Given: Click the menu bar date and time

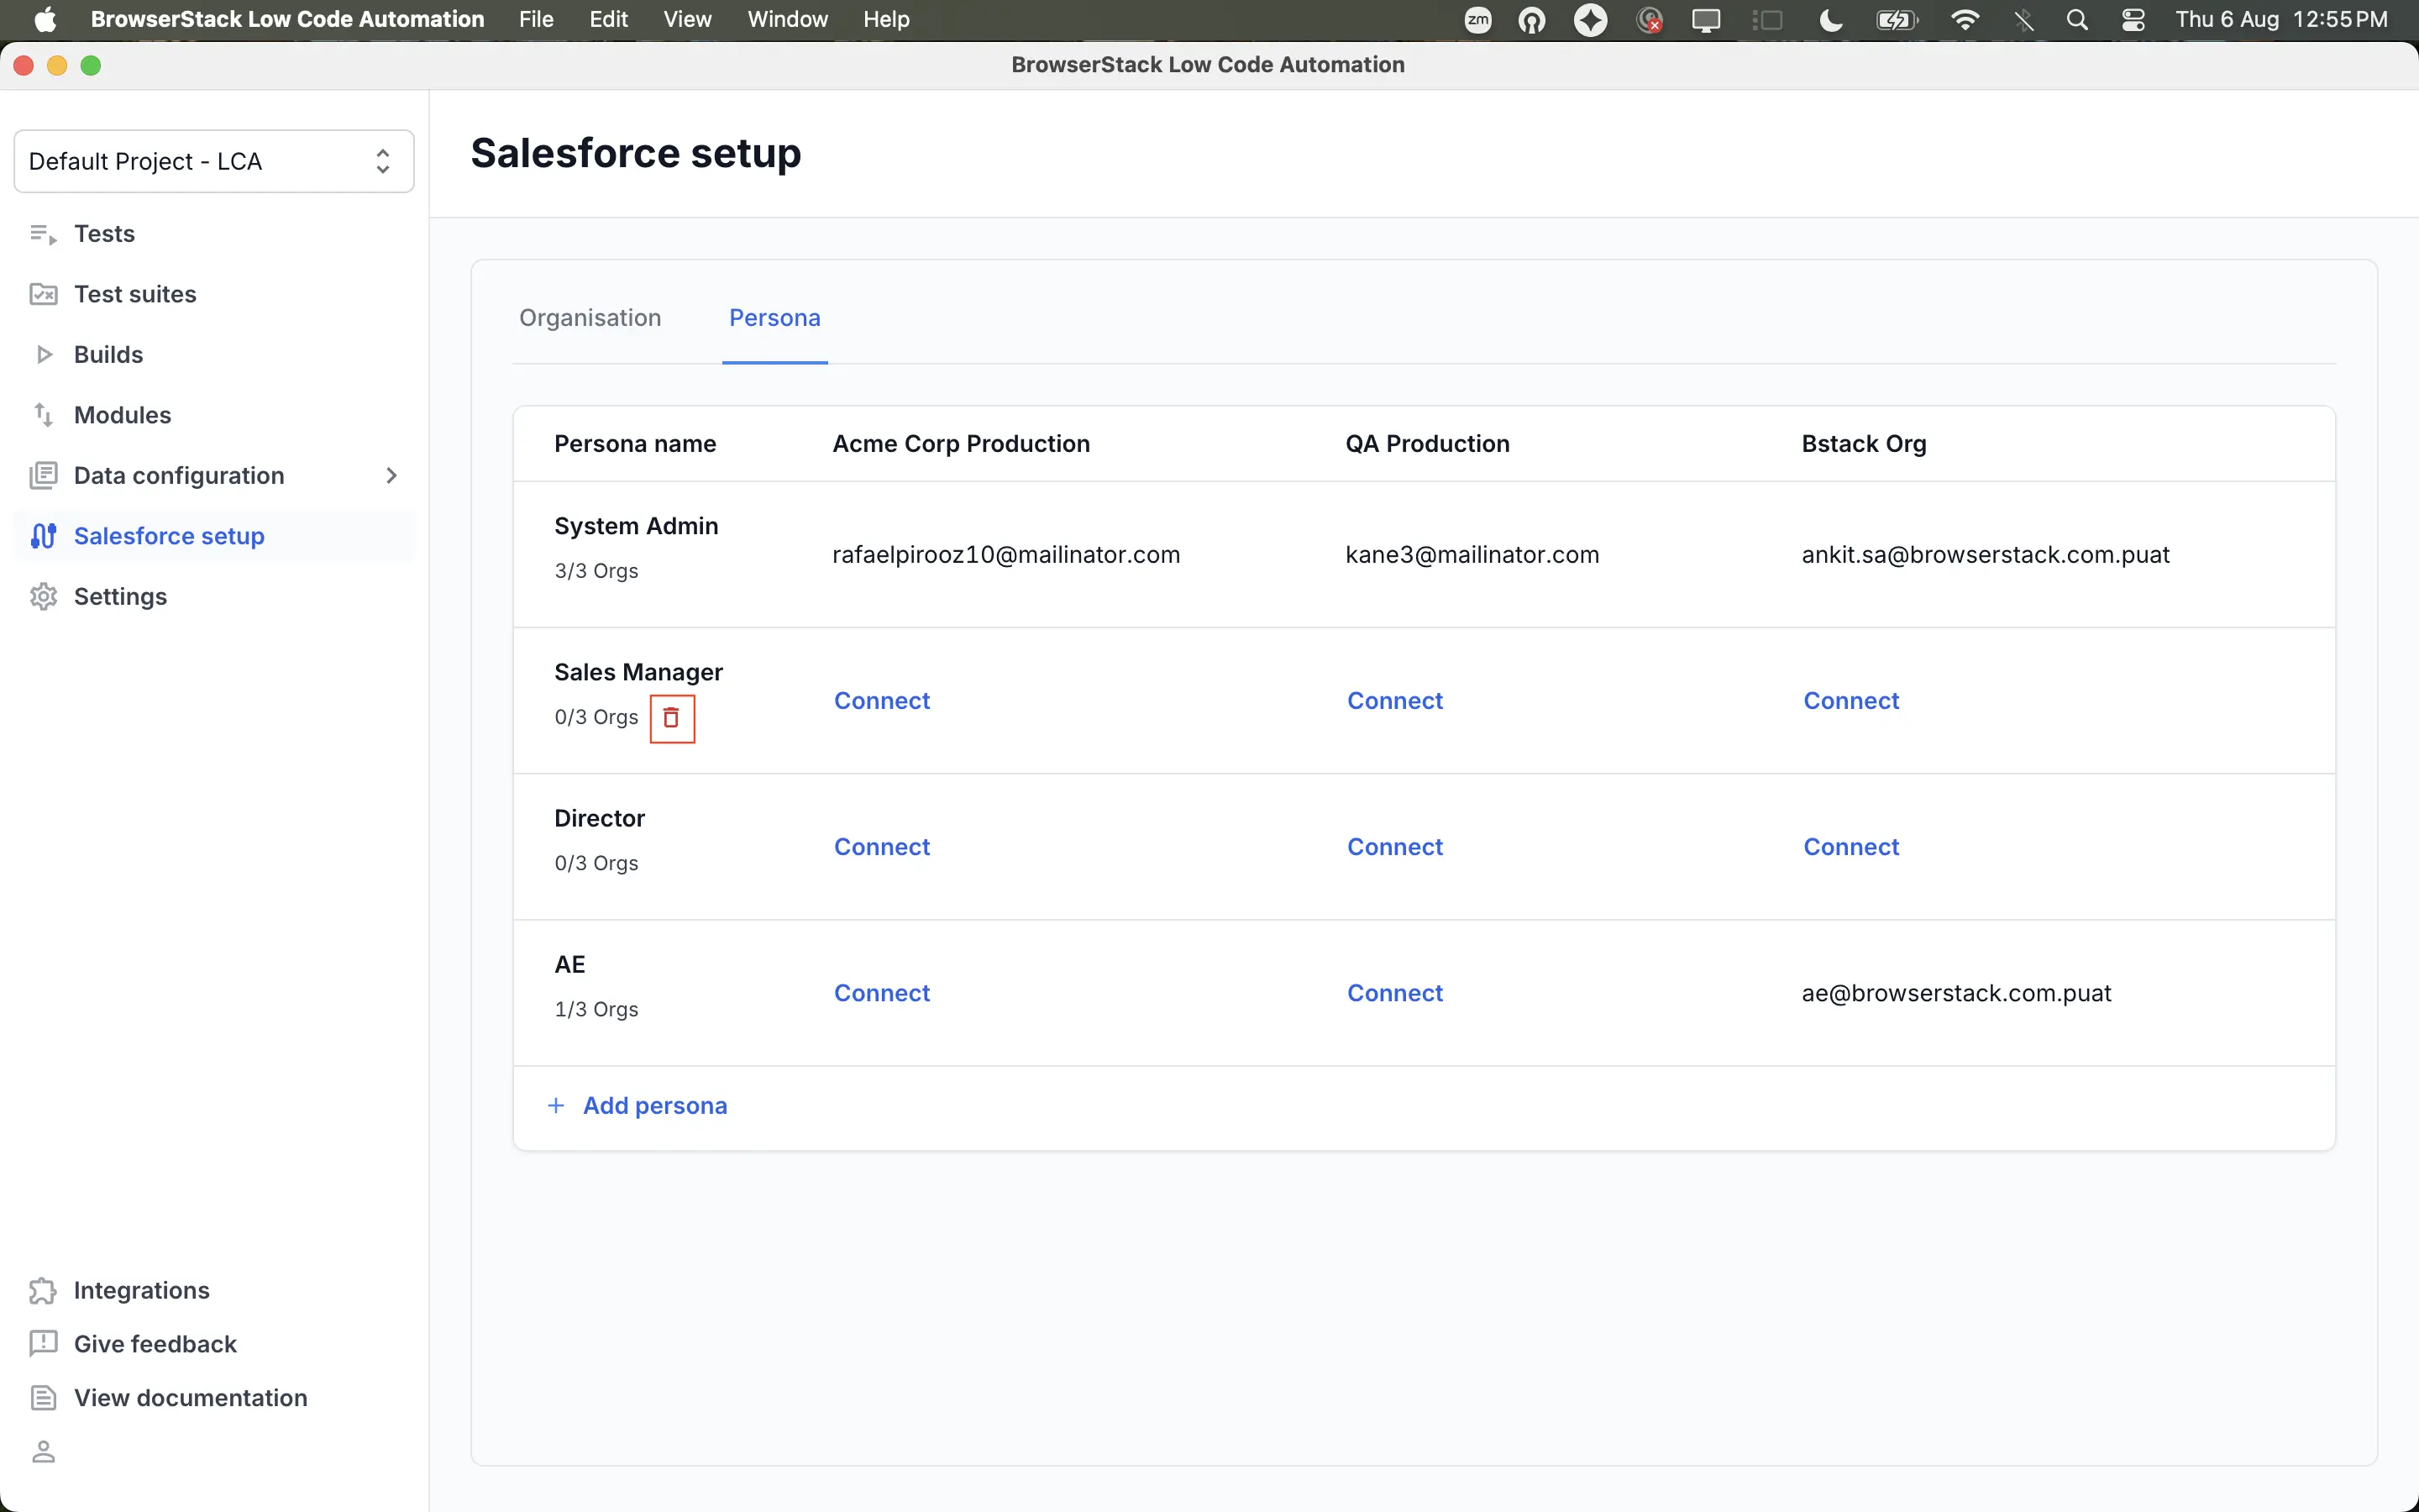Looking at the screenshot, I should click(2281, 20).
